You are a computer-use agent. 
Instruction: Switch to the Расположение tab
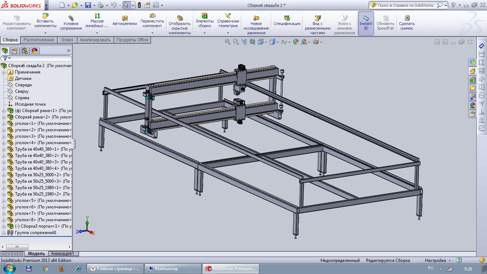click(39, 40)
